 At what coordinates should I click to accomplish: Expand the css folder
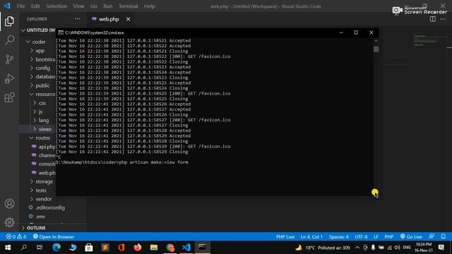point(42,103)
